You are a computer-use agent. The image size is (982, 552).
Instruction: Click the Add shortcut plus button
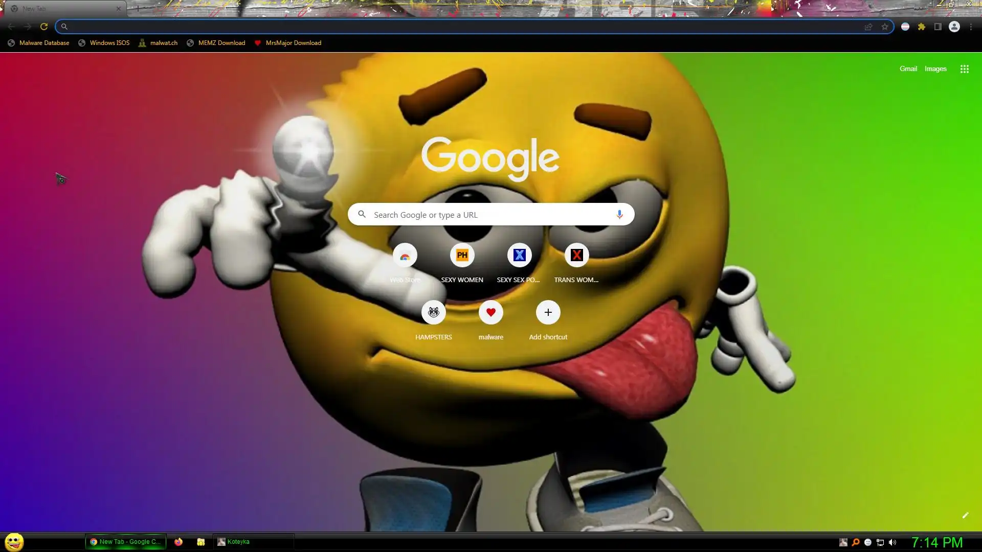pos(548,312)
